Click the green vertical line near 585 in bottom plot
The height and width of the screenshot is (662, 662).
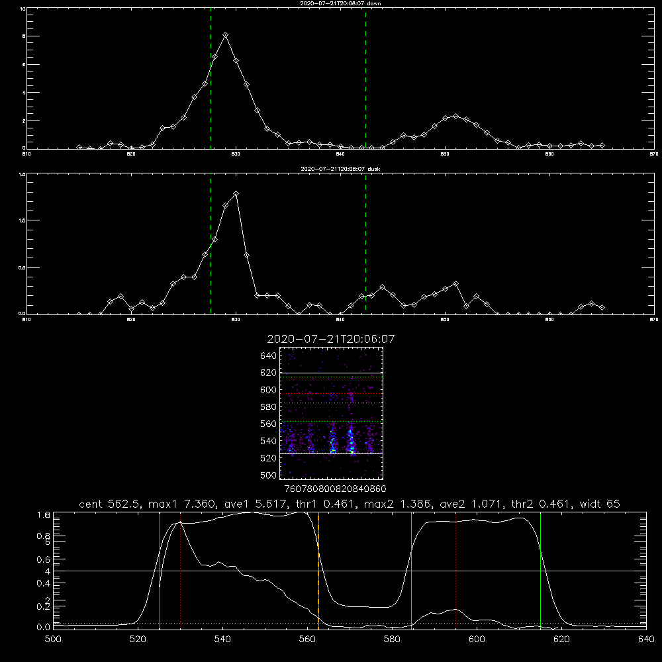411,571
